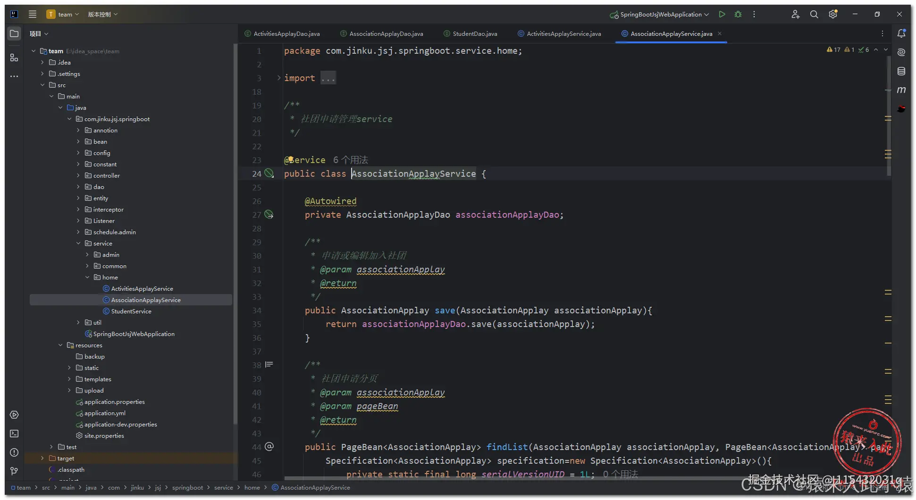The height and width of the screenshot is (500, 916).
Task: Open the Git tool window icon
Action: 14,471
